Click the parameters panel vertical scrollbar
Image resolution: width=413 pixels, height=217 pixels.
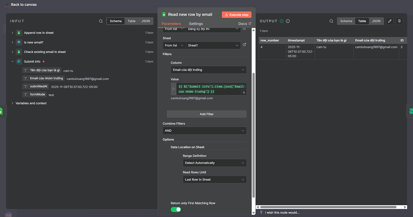254,135
